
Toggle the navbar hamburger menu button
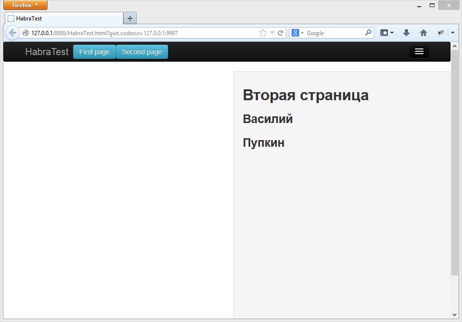click(419, 51)
